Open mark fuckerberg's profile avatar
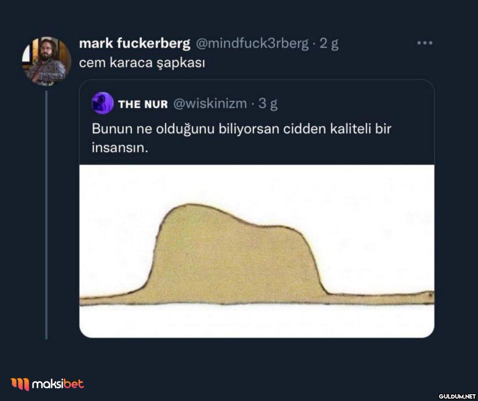 [46, 61]
